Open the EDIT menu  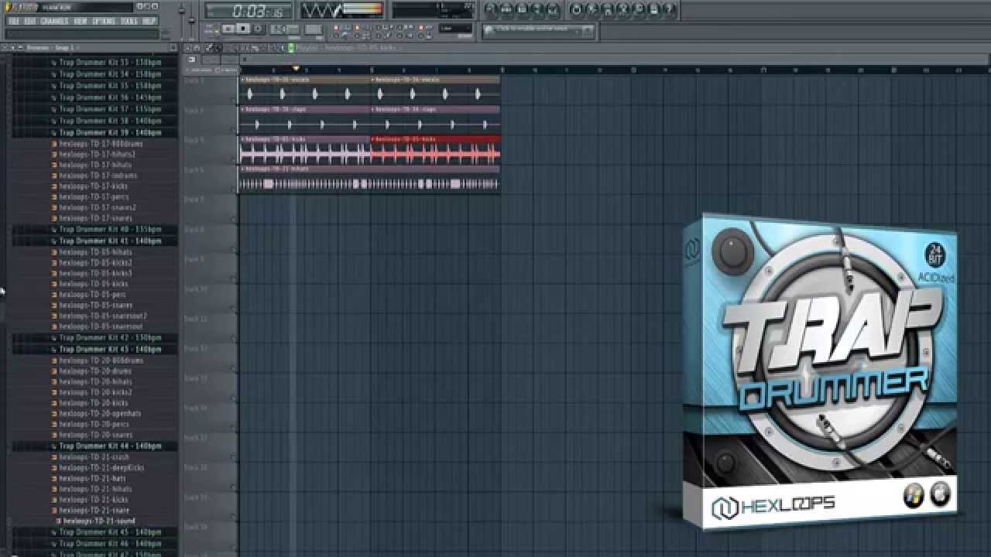pyautogui.click(x=29, y=21)
